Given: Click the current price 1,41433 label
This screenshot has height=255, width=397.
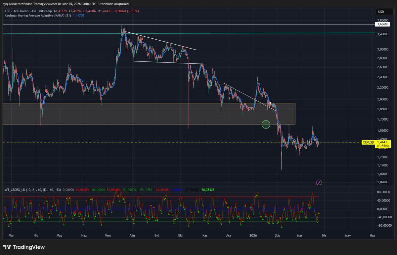Looking at the screenshot, I should tap(383, 142).
